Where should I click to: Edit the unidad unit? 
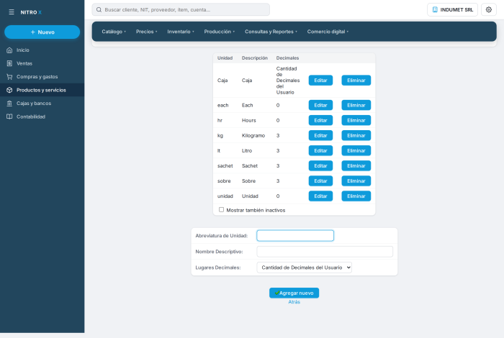click(320, 196)
